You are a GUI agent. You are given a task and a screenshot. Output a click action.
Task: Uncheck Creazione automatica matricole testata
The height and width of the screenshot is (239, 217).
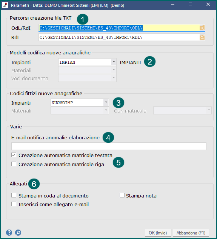(x=14, y=155)
